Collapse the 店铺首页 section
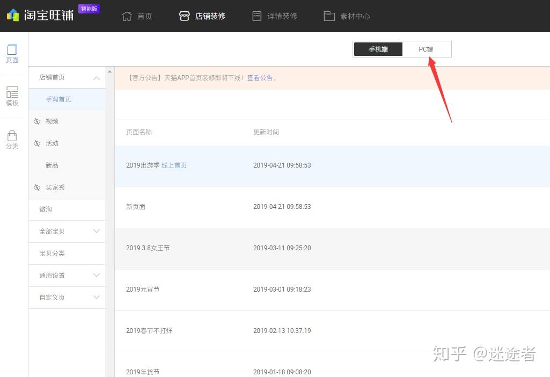 click(96, 77)
